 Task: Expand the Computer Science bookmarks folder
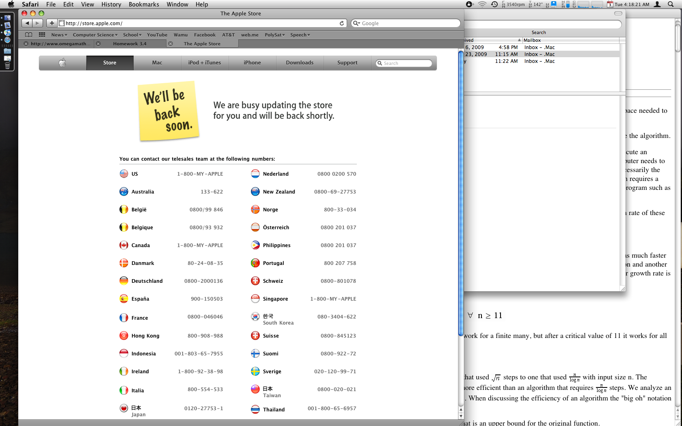point(95,35)
